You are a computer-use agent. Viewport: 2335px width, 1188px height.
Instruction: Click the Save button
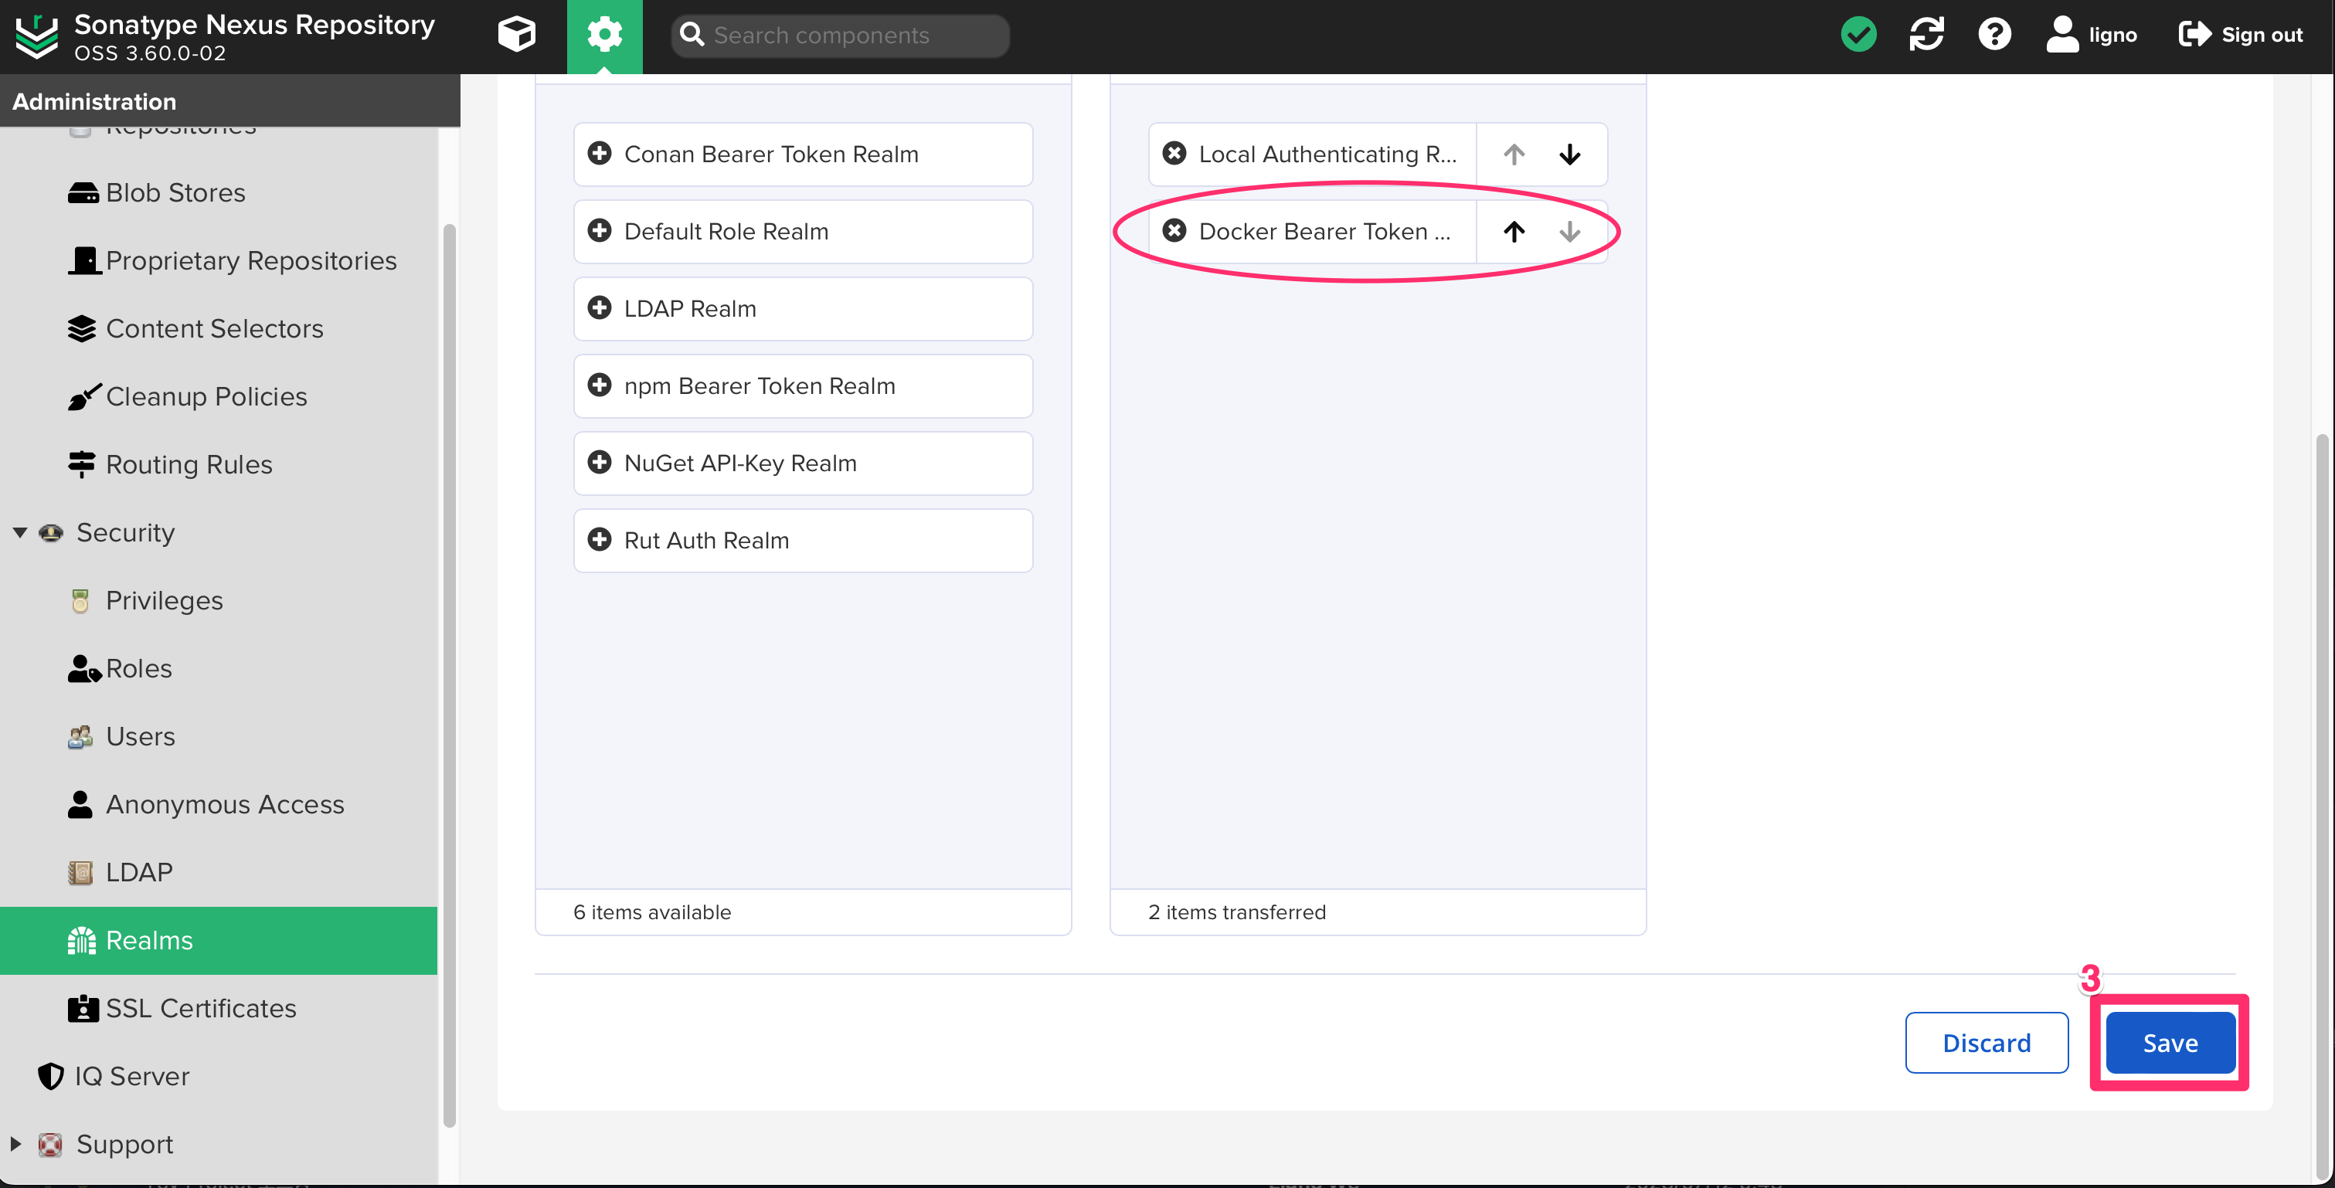2170,1042
